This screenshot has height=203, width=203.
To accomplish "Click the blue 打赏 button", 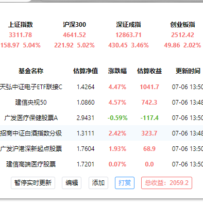I will click(x=125, y=183).
